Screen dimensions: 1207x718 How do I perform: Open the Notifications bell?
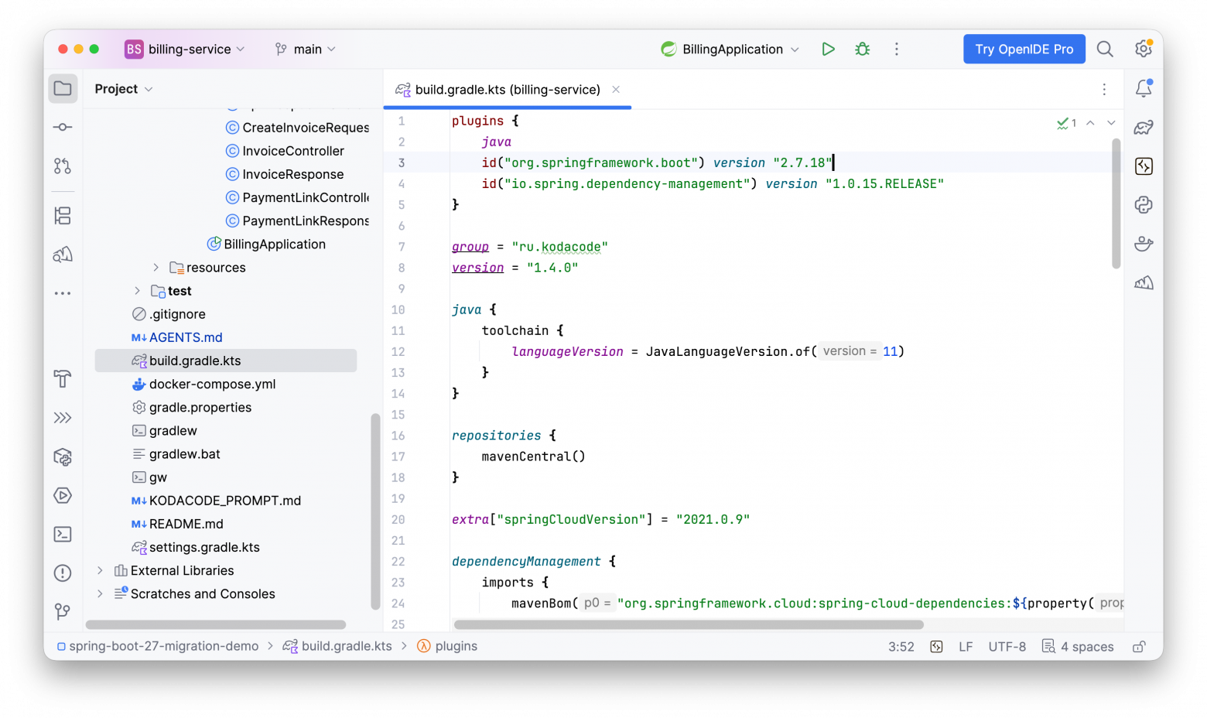coord(1144,88)
